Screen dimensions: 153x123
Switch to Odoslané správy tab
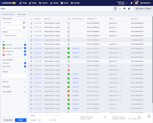8,14
